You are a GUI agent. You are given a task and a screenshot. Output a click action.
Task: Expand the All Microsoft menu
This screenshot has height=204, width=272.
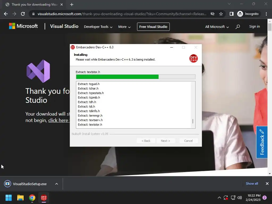point(217,27)
